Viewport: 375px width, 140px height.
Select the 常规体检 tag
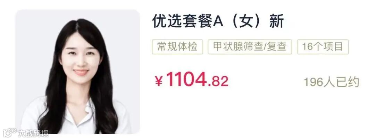(x=177, y=47)
